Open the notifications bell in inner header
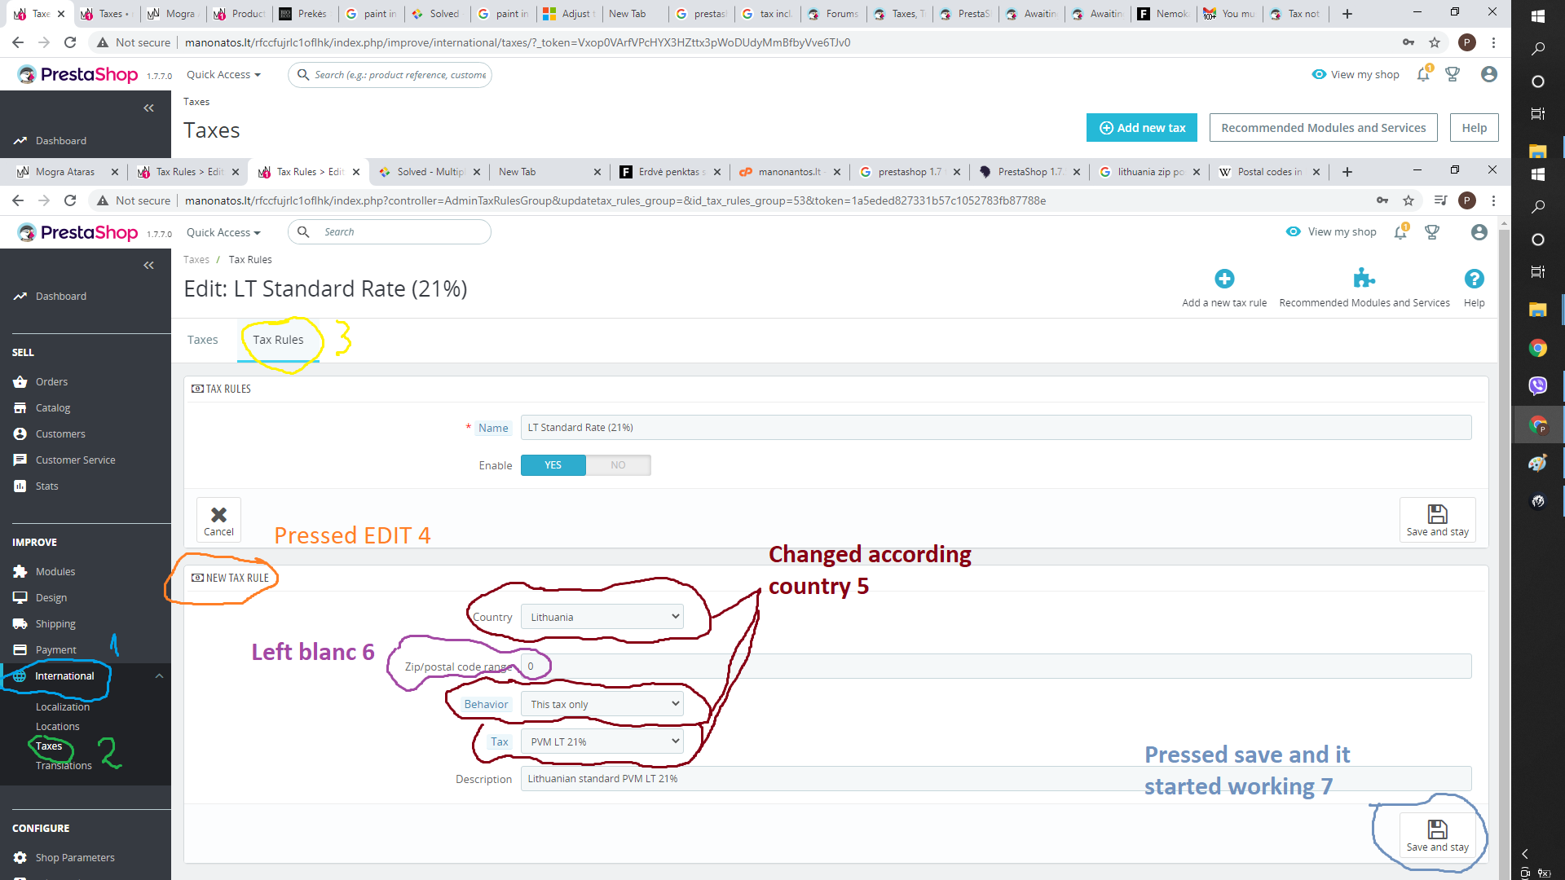Image resolution: width=1565 pixels, height=880 pixels. (x=1400, y=232)
